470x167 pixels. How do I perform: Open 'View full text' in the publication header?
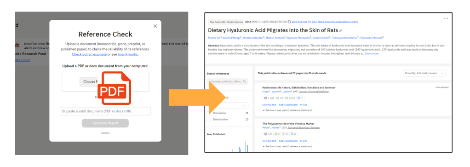pos(299,22)
